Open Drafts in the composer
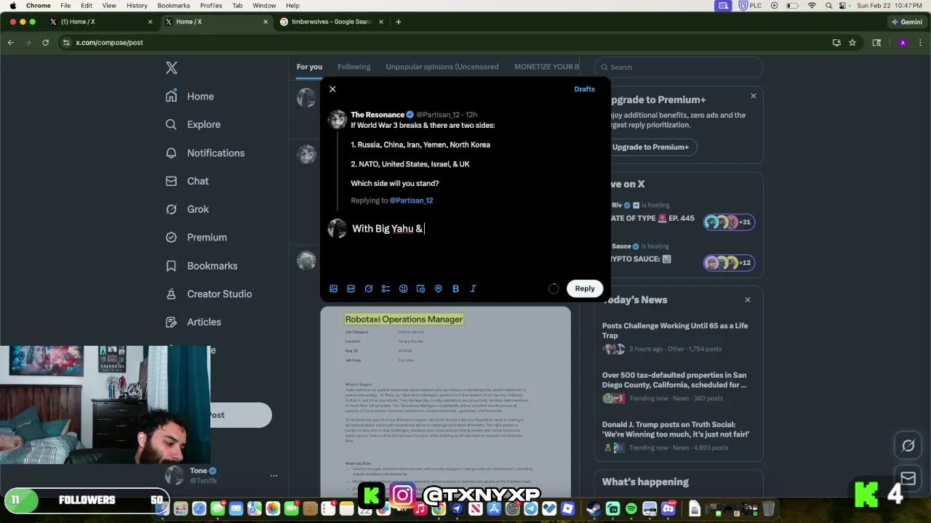 point(584,89)
